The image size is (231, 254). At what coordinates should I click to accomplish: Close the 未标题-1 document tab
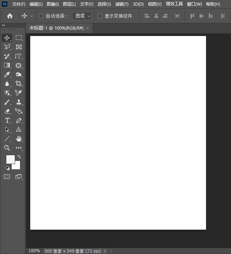coord(88,28)
